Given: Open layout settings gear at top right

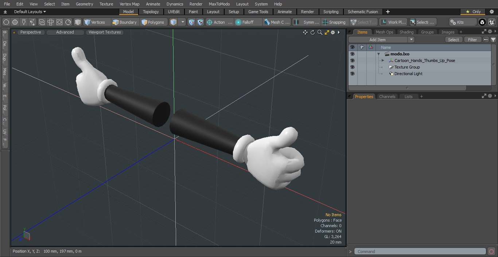Looking at the screenshot, I should point(492,12).
